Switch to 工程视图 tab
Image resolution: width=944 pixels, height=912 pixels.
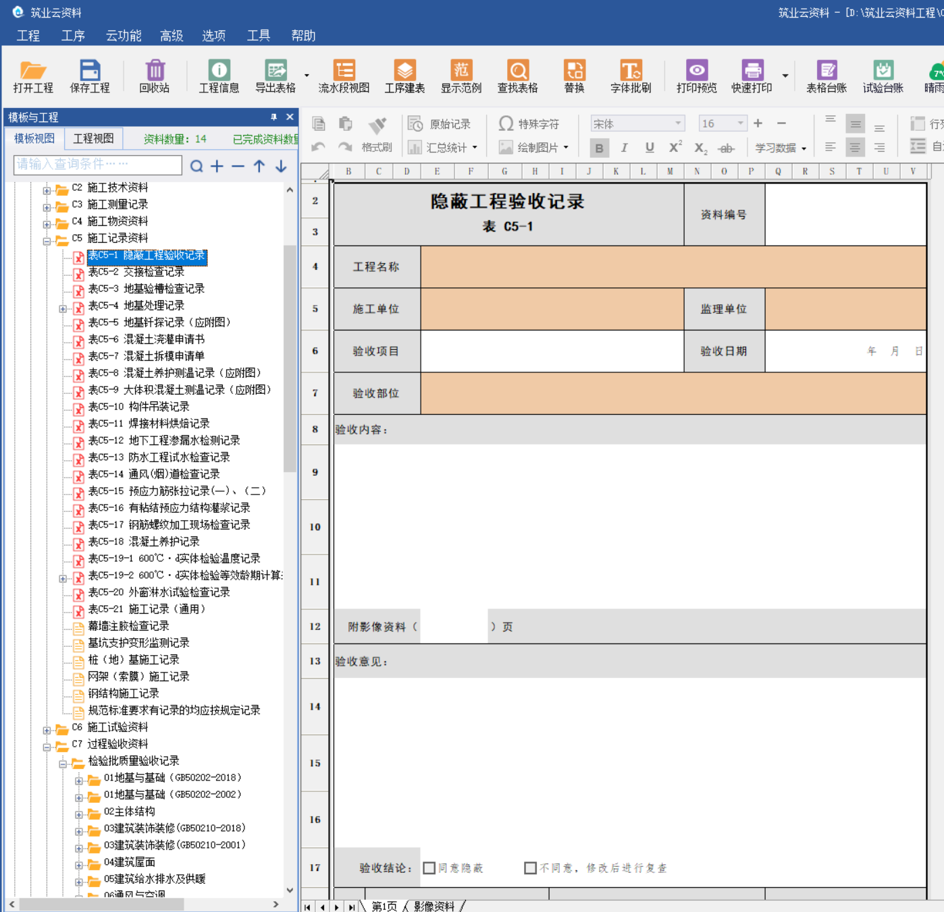pyautogui.click(x=93, y=138)
